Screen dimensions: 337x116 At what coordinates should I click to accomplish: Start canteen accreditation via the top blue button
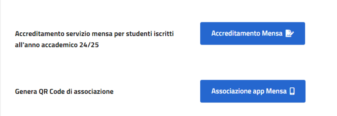click(252, 33)
